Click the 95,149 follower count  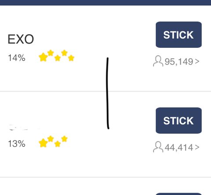[x=179, y=62]
